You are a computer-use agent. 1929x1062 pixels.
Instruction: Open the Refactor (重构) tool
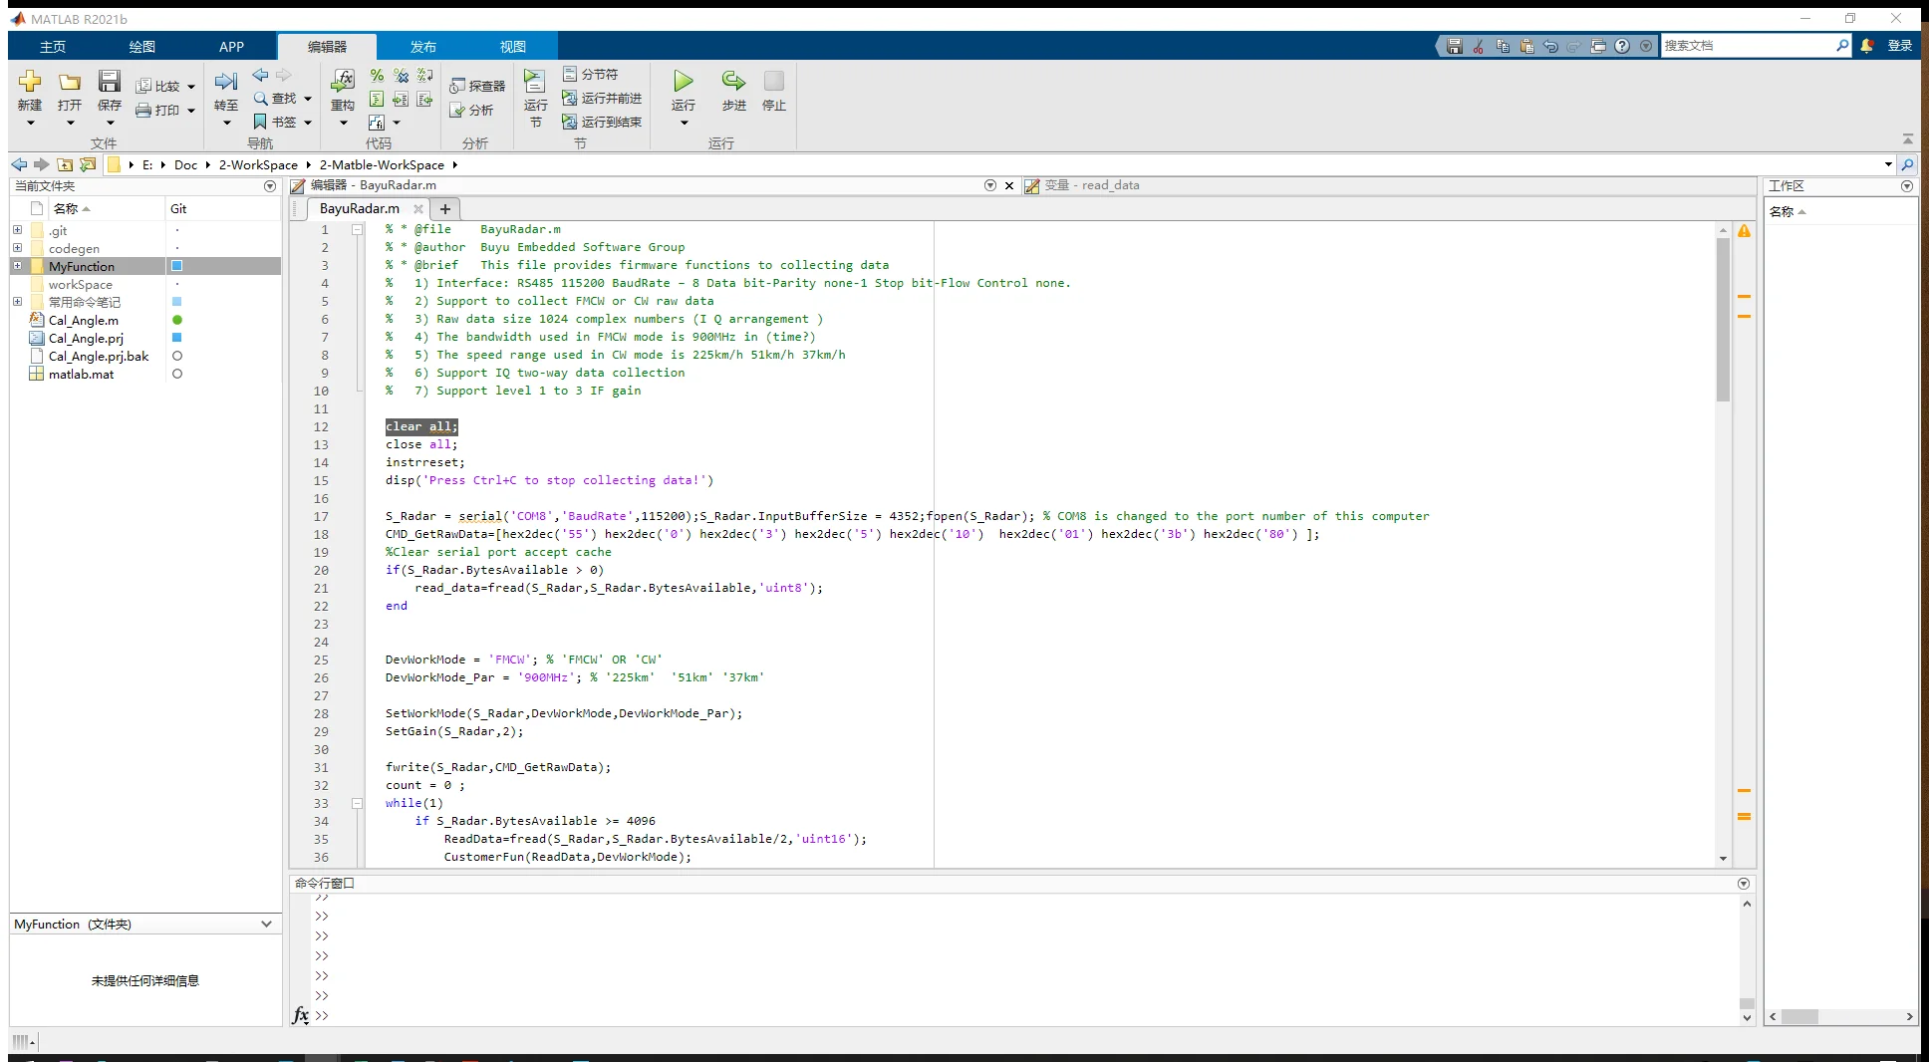click(x=343, y=82)
